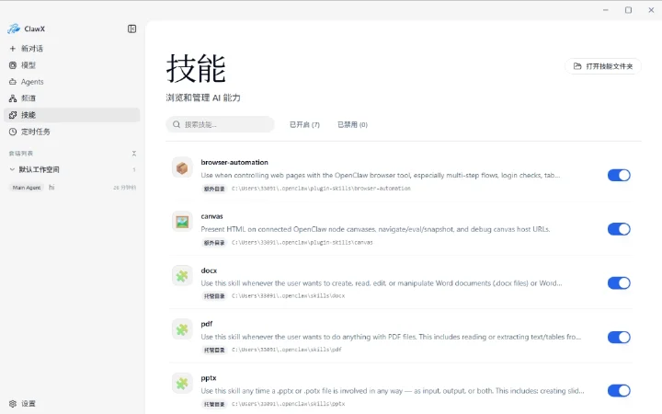The image size is (662, 414).
Task: Click the 模型 chip icon
Action: (x=13, y=65)
